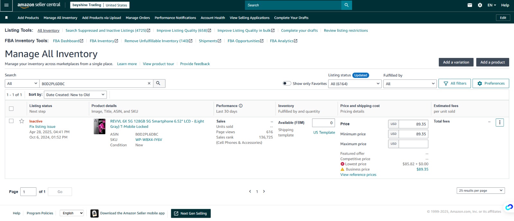Open Manage Orders in navigation bar

click(138, 18)
